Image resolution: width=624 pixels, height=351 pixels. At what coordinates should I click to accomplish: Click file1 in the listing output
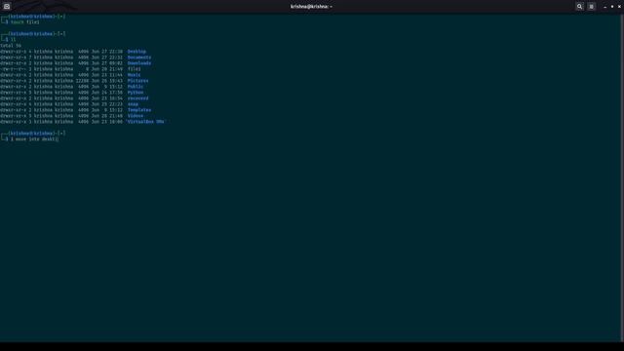(135, 69)
